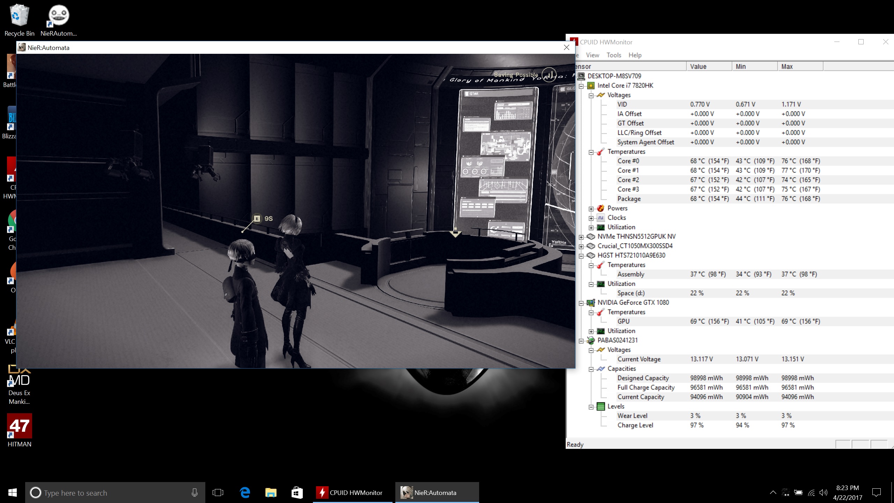Click the PABAS0241231 battery icon

point(591,340)
